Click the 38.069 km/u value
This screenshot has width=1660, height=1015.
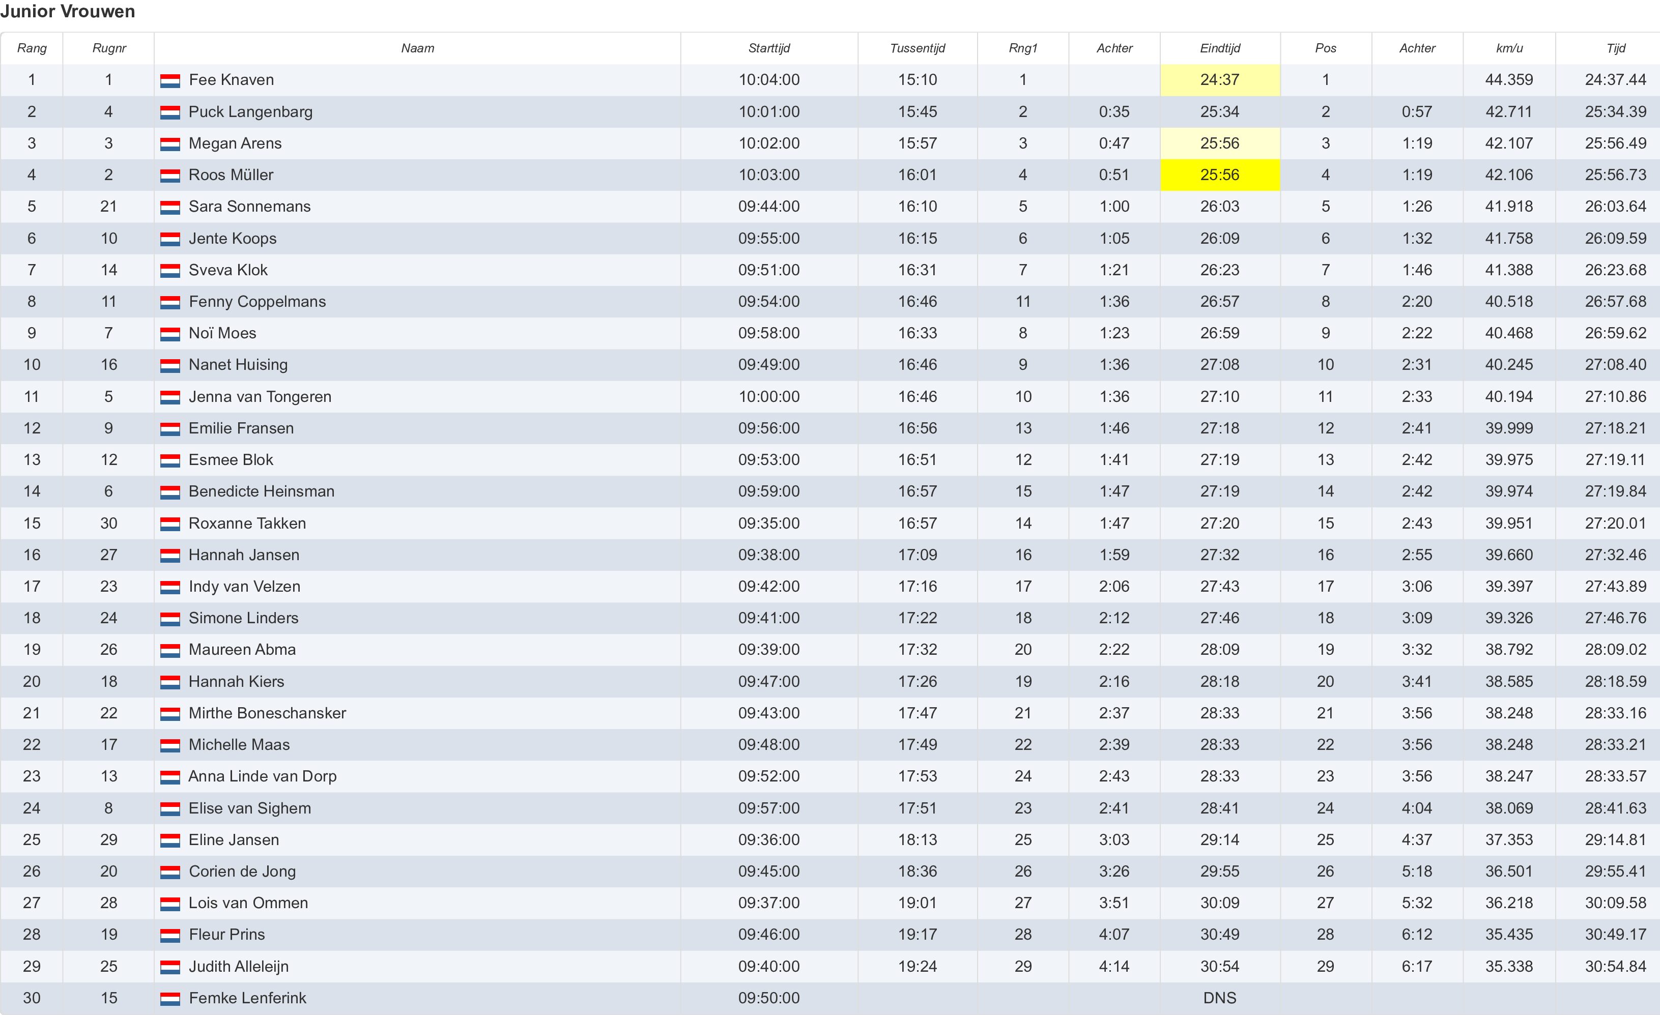(x=1509, y=808)
